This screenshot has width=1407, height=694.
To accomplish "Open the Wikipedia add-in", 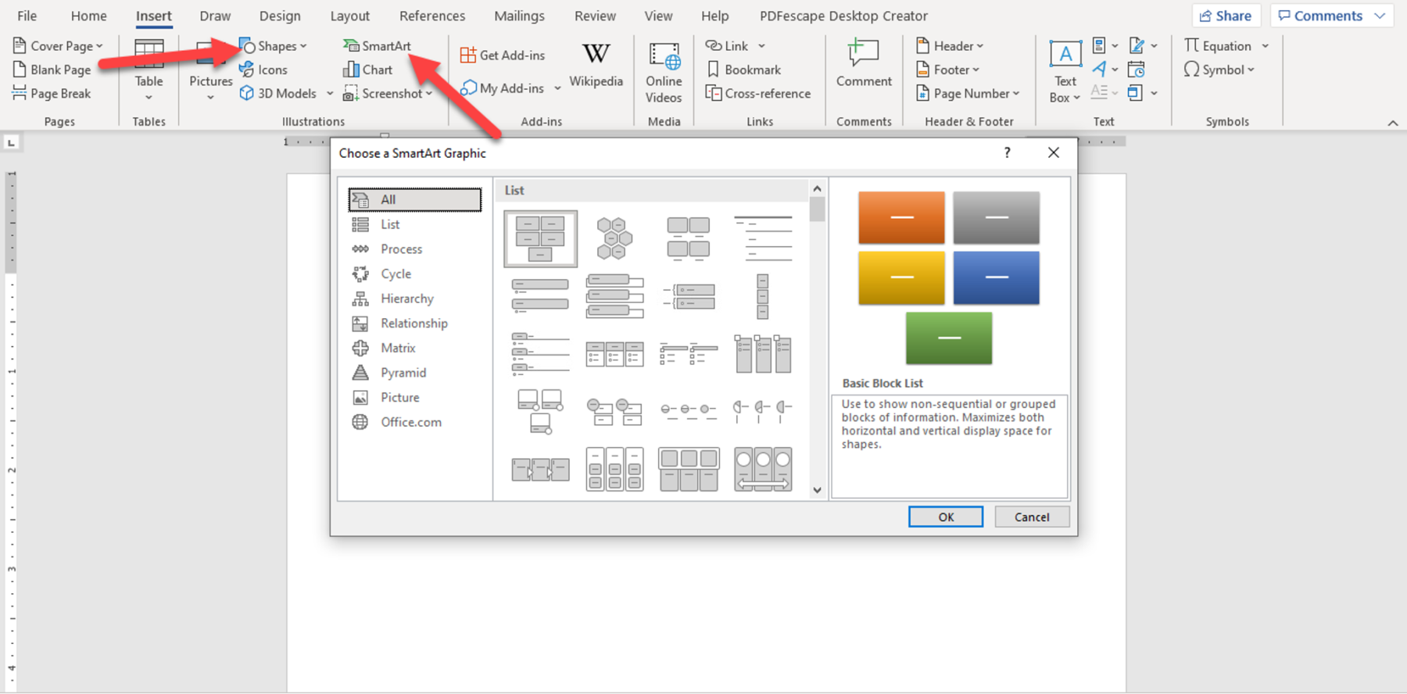I will (x=596, y=66).
